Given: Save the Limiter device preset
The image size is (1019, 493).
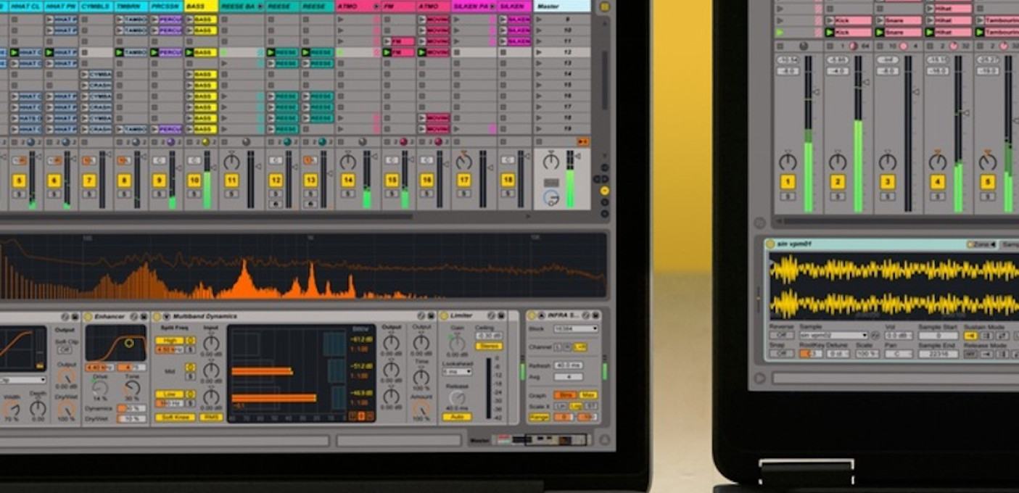Looking at the screenshot, I should click(x=500, y=315).
